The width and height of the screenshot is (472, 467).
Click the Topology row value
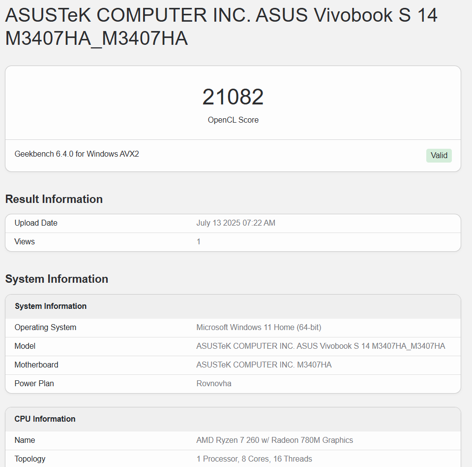tap(254, 459)
